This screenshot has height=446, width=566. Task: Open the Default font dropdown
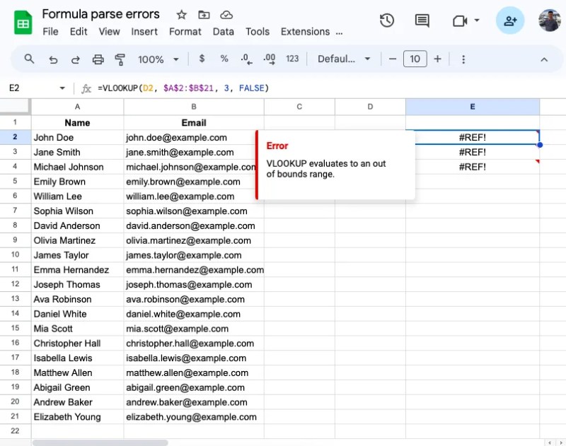click(344, 59)
